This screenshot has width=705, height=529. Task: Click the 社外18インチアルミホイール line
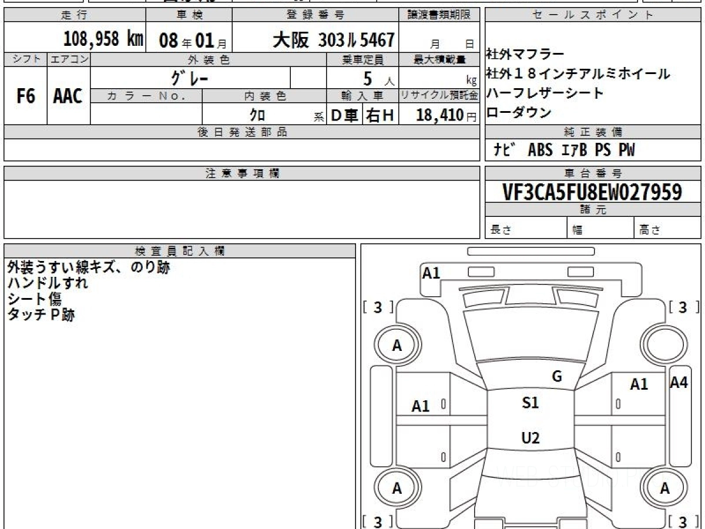click(578, 74)
